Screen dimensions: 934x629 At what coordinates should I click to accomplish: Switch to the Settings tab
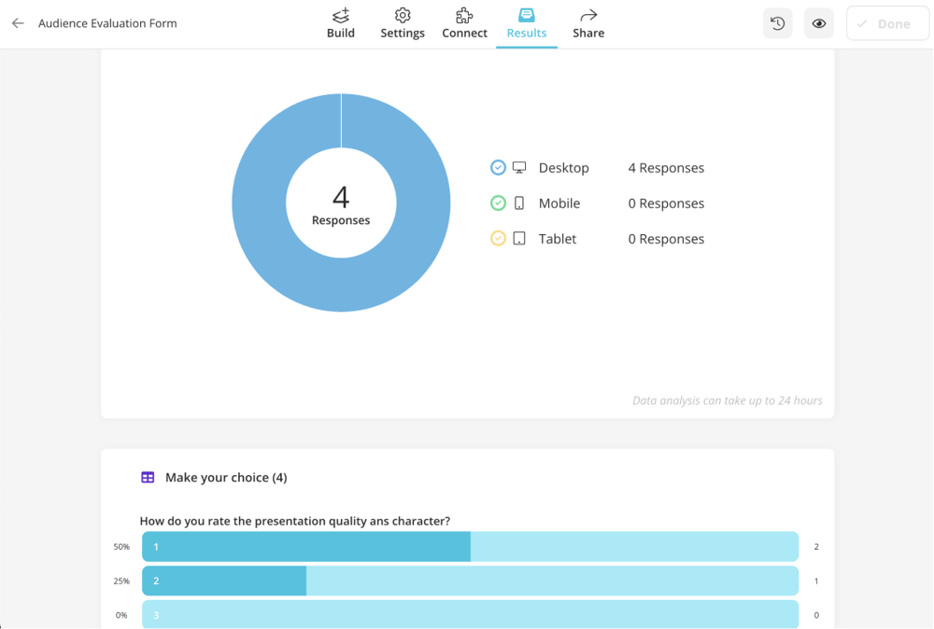[402, 23]
